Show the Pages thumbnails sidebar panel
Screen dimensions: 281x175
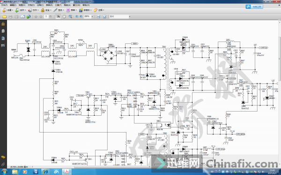point(3,31)
